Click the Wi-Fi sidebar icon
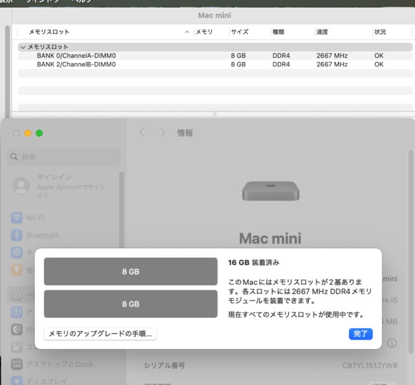The height and width of the screenshot is (385, 415). (17, 218)
